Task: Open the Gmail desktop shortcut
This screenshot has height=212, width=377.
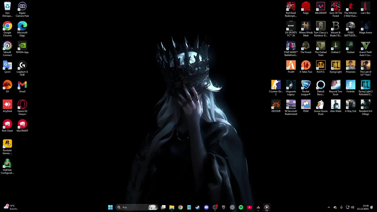Action: coord(22,87)
